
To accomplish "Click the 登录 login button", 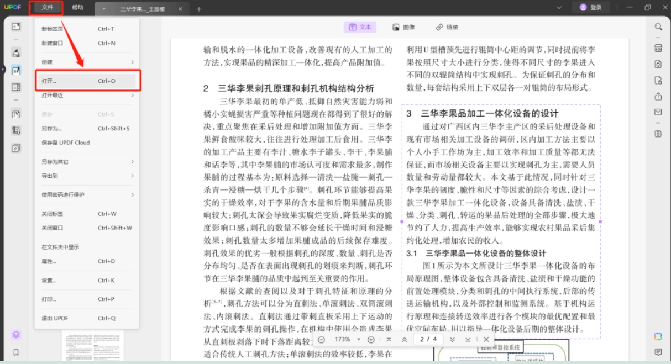I will 591,8.
